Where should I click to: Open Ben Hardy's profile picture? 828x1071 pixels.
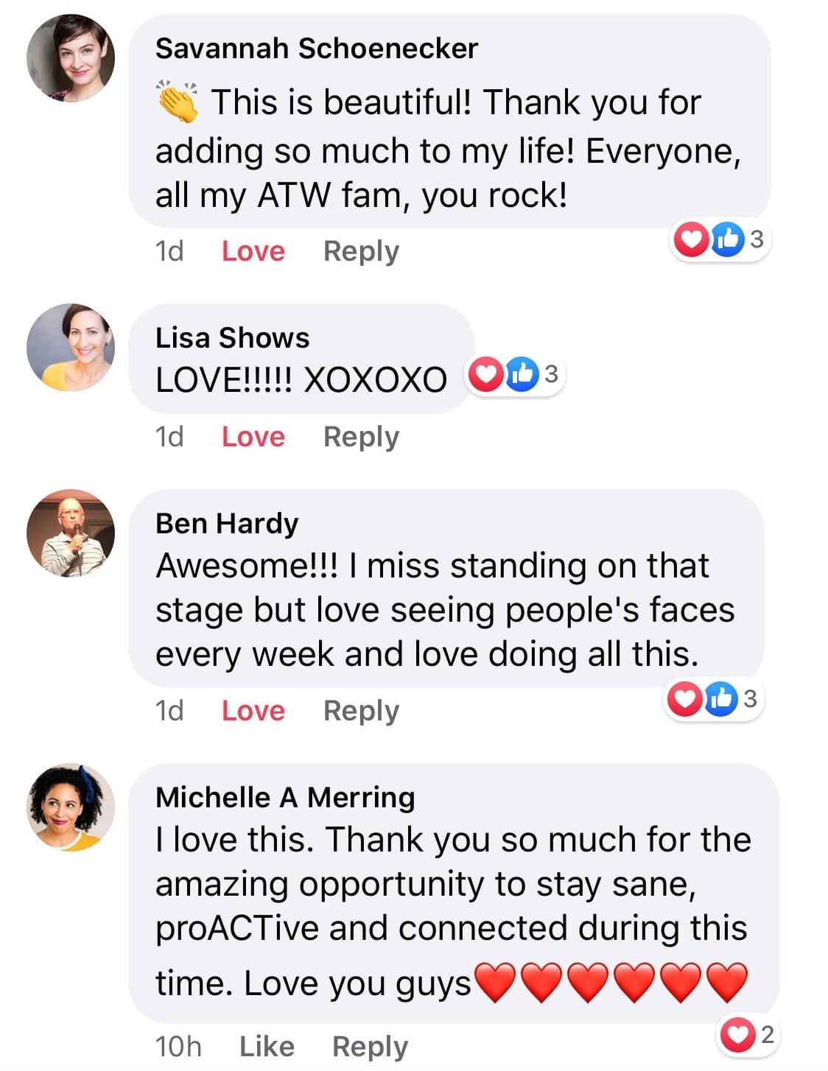71,533
